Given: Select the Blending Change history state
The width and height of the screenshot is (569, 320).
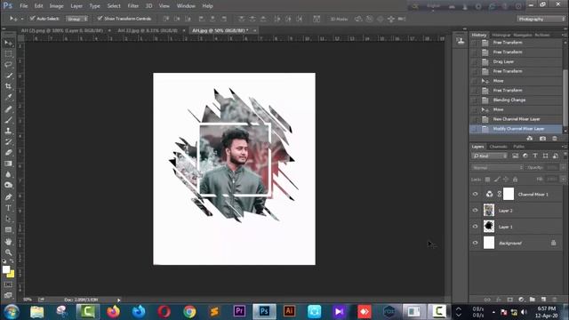Looking at the screenshot, I should tap(516, 100).
